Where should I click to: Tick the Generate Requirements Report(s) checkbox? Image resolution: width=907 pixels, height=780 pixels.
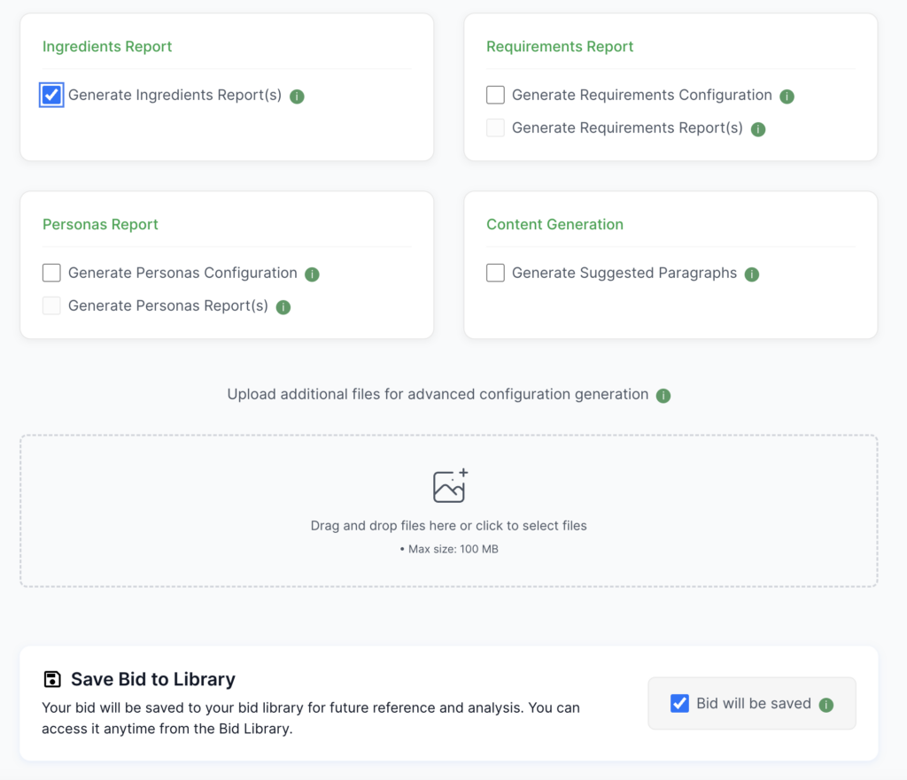(495, 128)
